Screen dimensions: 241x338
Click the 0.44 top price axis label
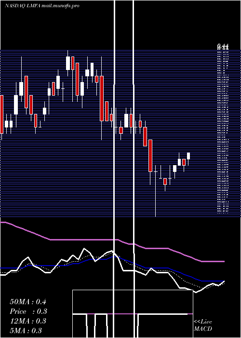223,46
